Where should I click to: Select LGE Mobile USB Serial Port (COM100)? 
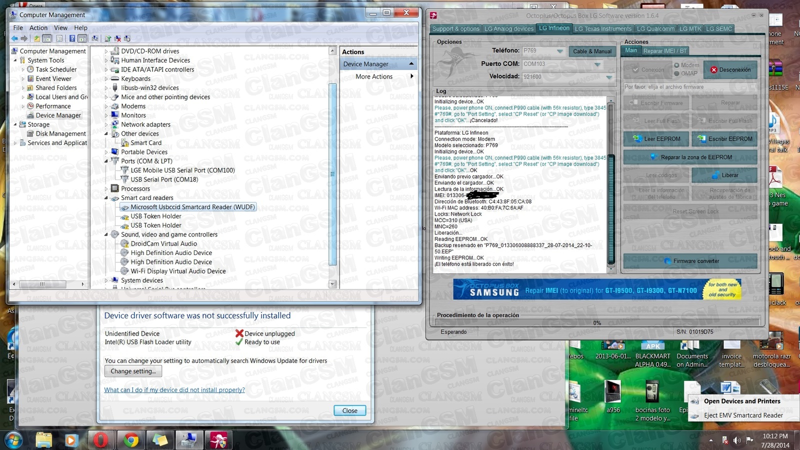(x=182, y=170)
